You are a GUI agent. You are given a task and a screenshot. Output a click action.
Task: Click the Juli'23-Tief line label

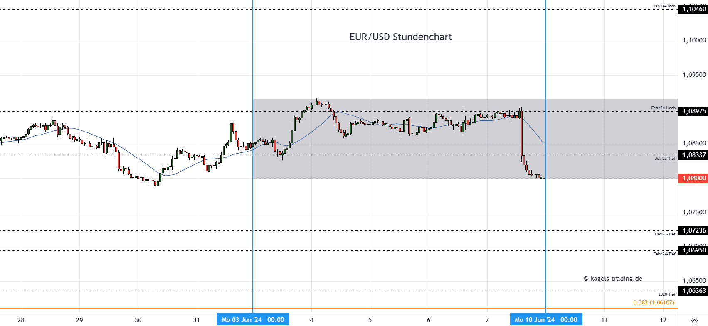click(x=665, y=159)
